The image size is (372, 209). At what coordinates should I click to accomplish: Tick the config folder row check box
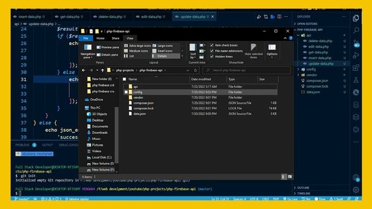[x=126, y=92]
